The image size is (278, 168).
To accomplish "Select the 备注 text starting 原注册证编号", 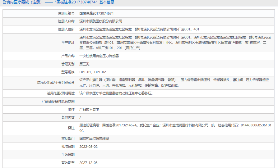I will [175, 128].
